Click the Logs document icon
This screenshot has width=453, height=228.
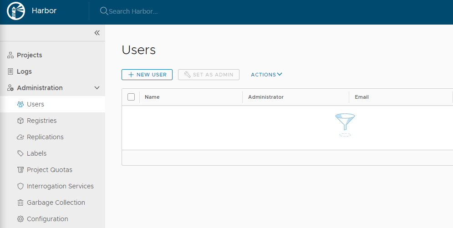pos(10,71)
